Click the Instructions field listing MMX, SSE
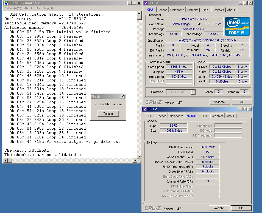Viewport: 262px width, 213px height. pos(208,55)
